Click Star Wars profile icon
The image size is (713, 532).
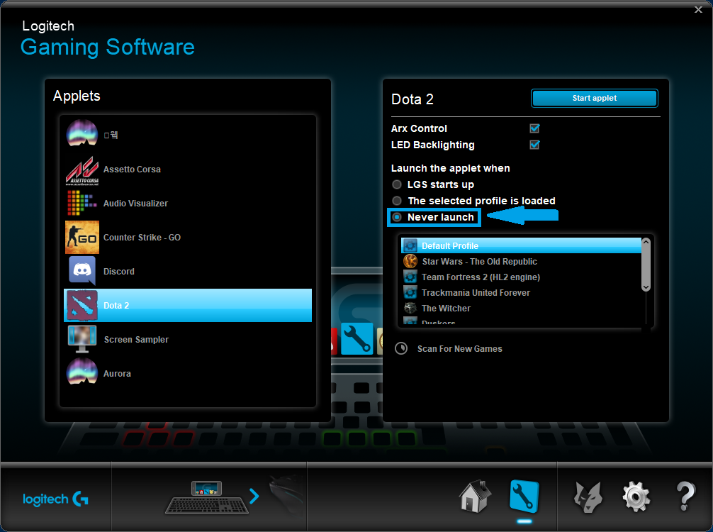tap(410, 261)
